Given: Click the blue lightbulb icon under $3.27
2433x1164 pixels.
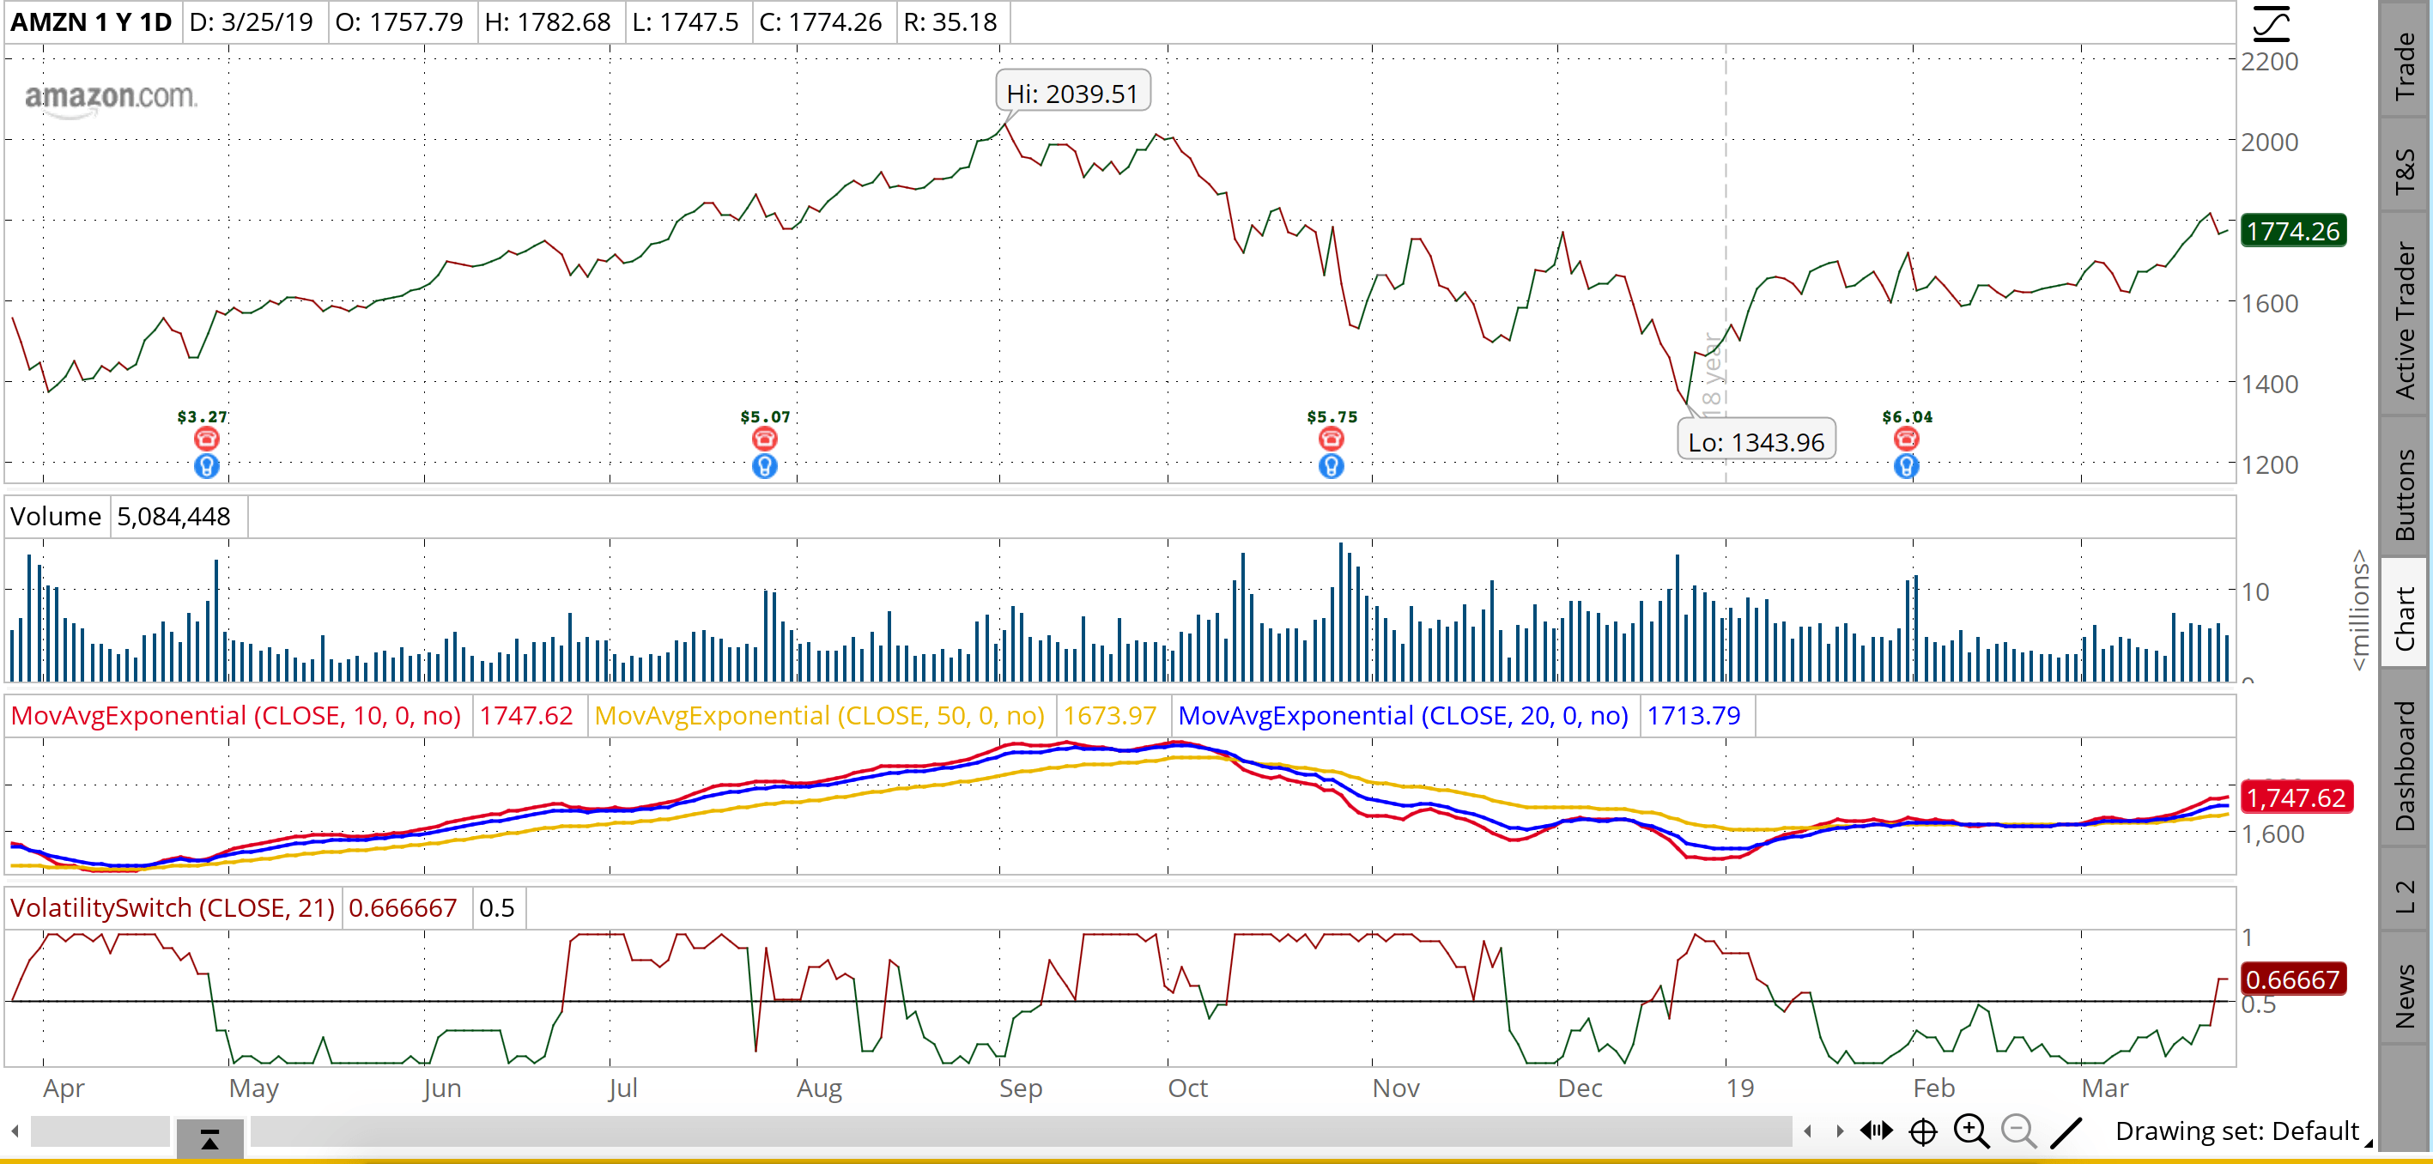Looking at the screenshot, I should pyautogui.click(x=207, y=465).
